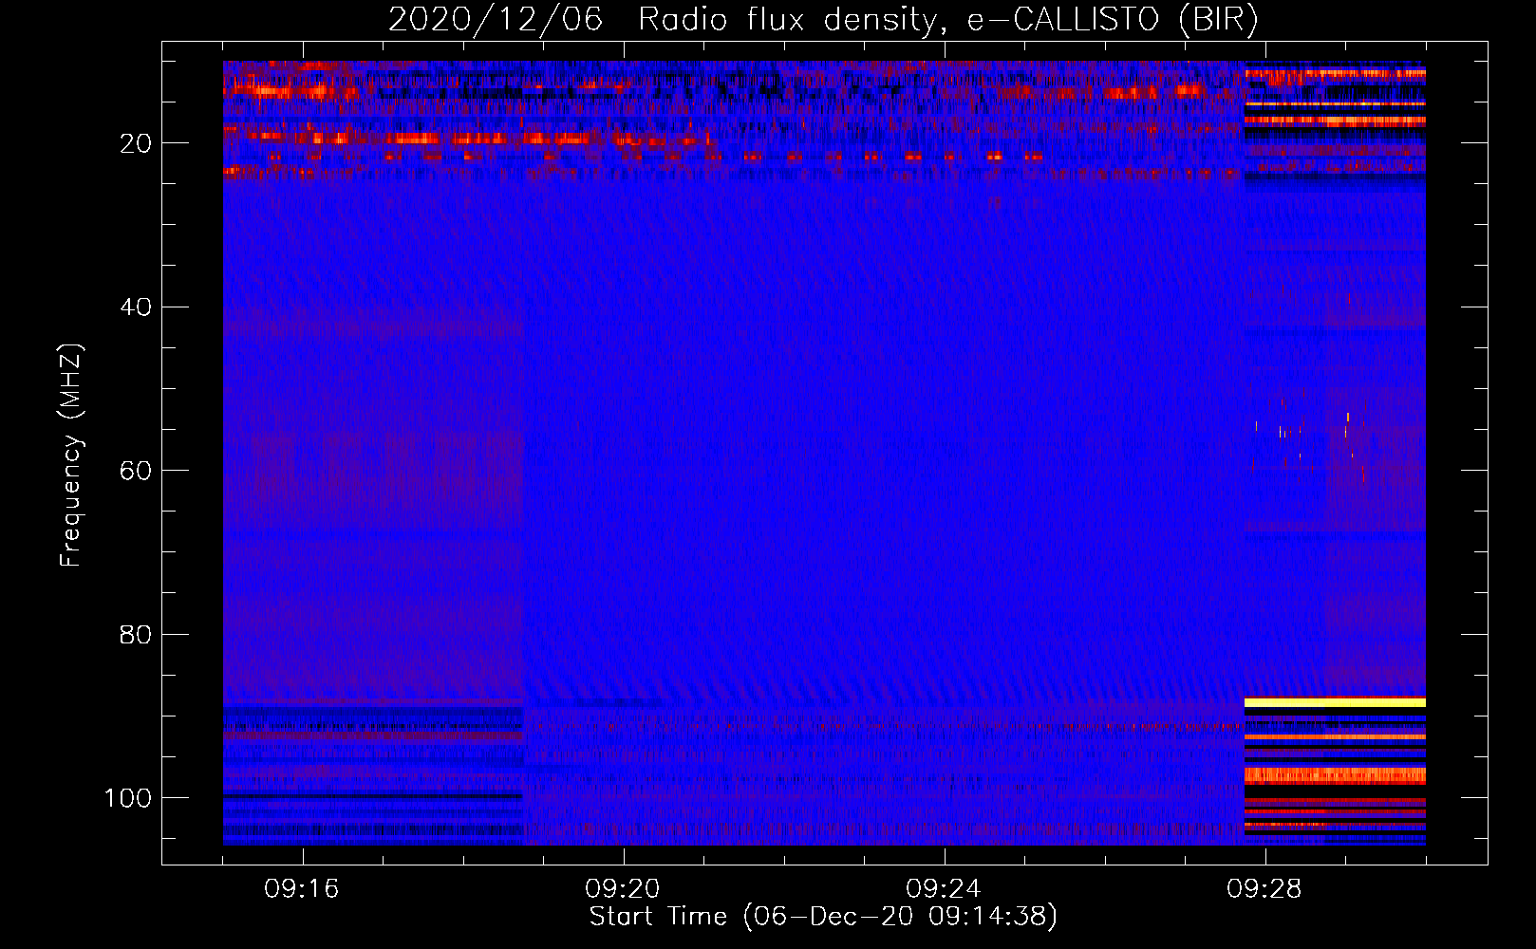This screenshot has height=949, width=1536.
Task: Click the 40 MHz frequency tick label
Action: click(x=137, y=307)
